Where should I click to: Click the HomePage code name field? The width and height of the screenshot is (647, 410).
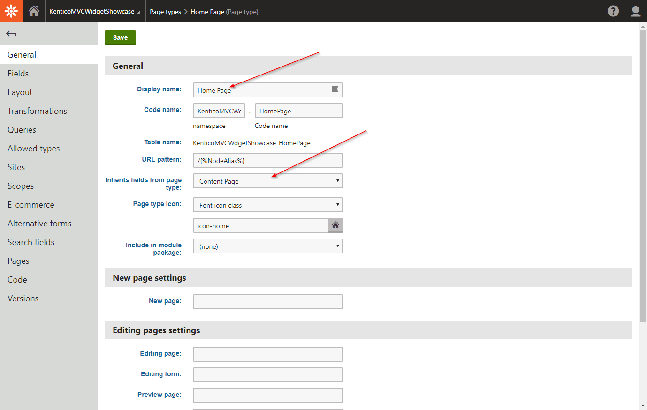(299, 111)
